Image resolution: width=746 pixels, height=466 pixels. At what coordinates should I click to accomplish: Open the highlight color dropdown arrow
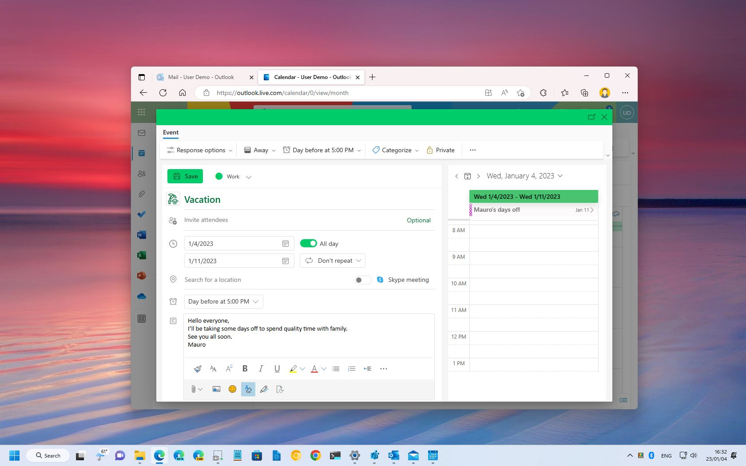pos(302,369)
